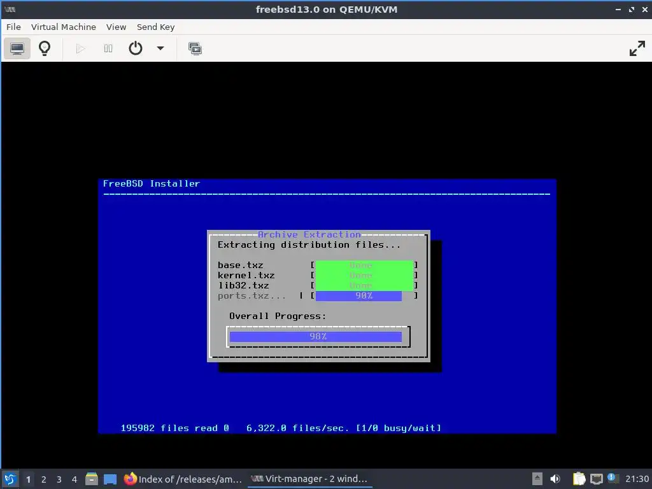This screenshot has height=489, width=652.
Task: Click the Archive Extraction dialog title
Action: pyautogui.click(x=309, y=234)
